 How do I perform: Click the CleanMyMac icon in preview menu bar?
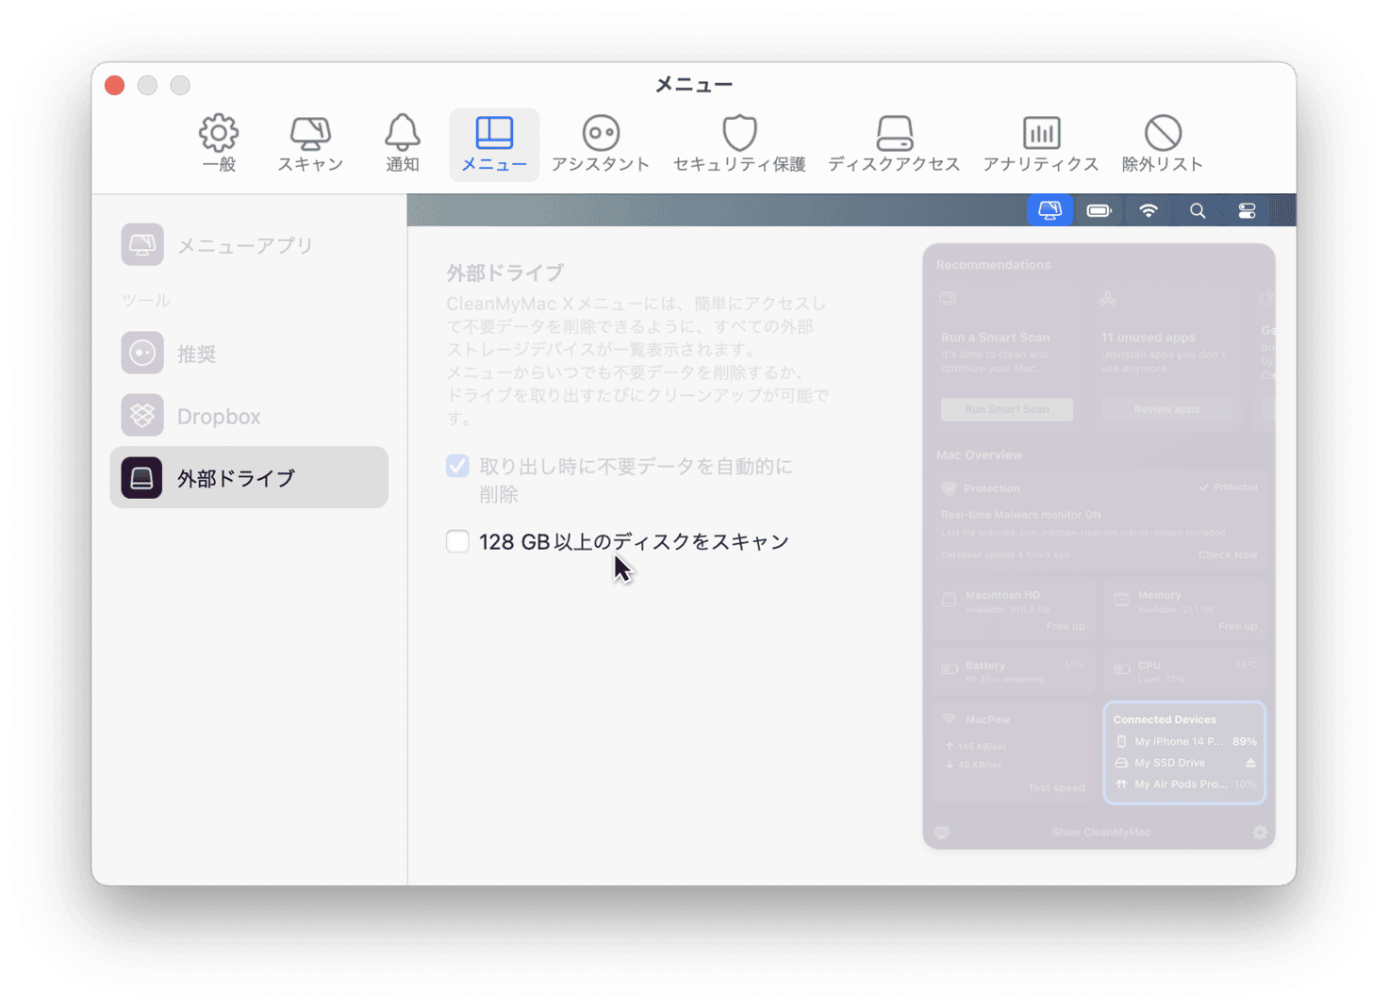pos(1049,210)
